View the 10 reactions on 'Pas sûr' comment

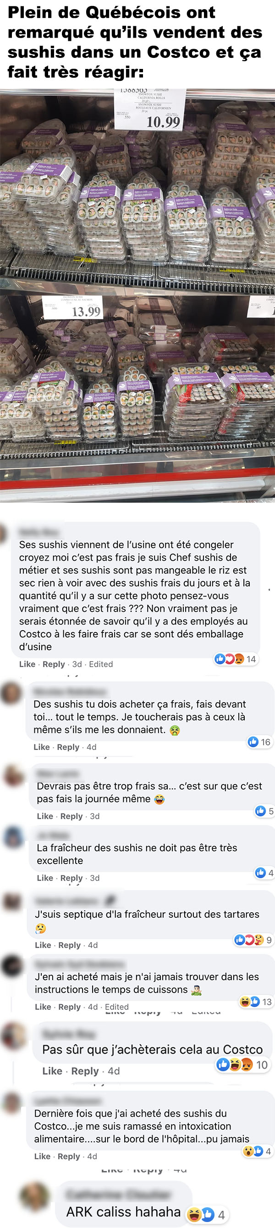242,1064
